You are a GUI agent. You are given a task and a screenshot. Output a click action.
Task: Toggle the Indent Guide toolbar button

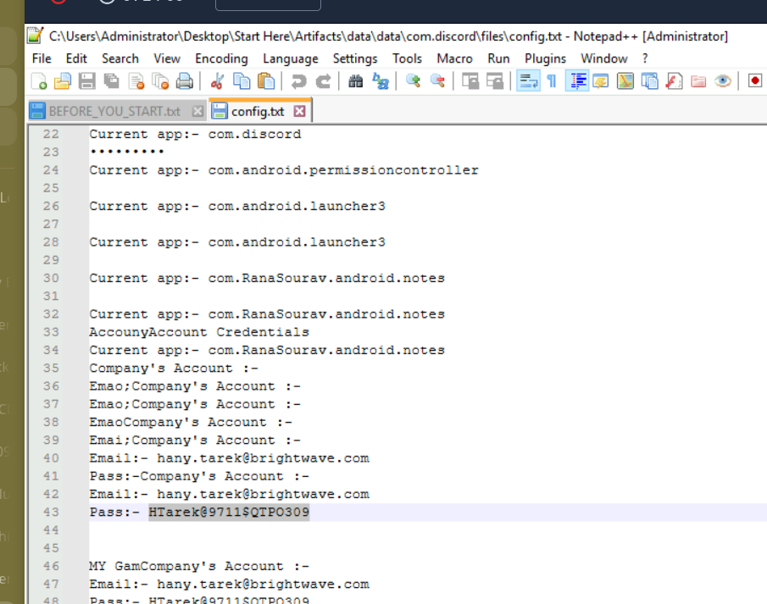click(x=577, y=81)
